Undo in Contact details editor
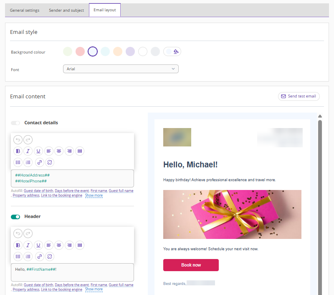The width and height of the screenshot is (334, 295). [x=18, y=140]
